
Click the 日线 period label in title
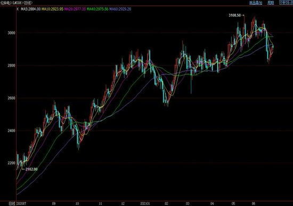[x=28, y=3]
